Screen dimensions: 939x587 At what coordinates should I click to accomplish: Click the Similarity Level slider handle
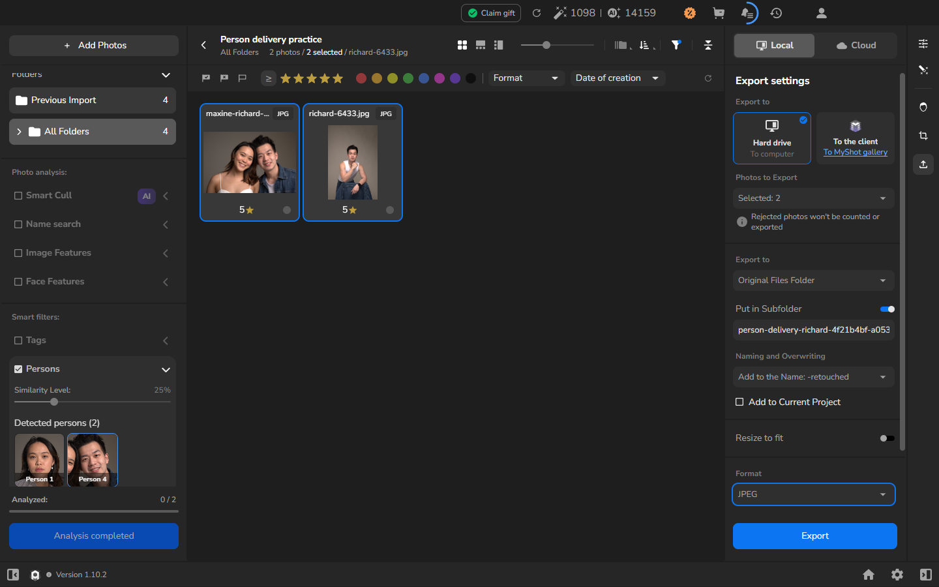coord(54,402)
